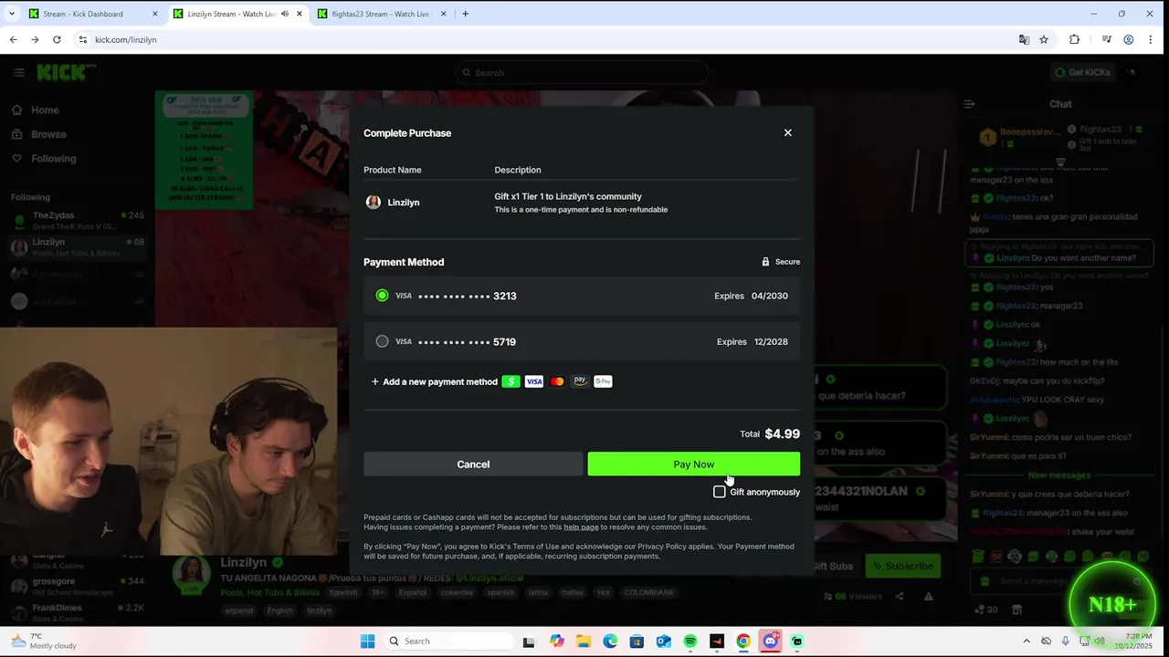Click Add a new payment method
This screenshot has height=657, width=1169.
435,381
